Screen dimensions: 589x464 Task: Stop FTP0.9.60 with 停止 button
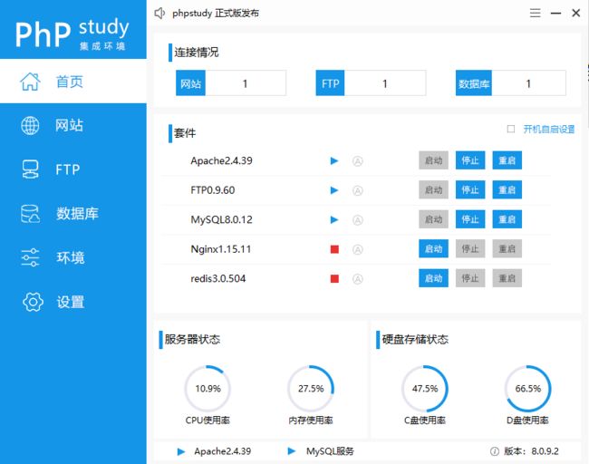[x=470, y=189]
